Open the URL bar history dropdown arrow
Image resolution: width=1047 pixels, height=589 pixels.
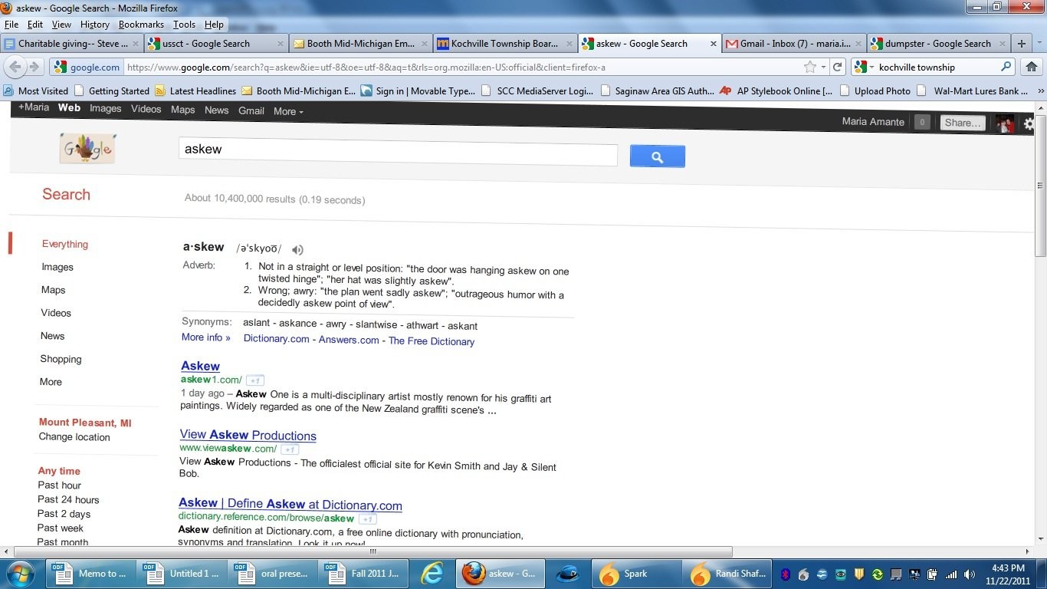point(823,67)
